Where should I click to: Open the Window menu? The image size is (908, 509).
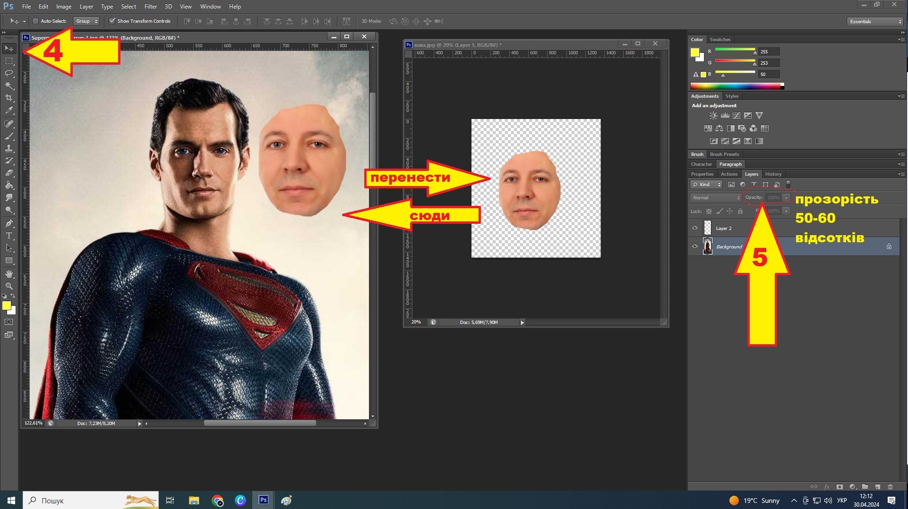210,7
